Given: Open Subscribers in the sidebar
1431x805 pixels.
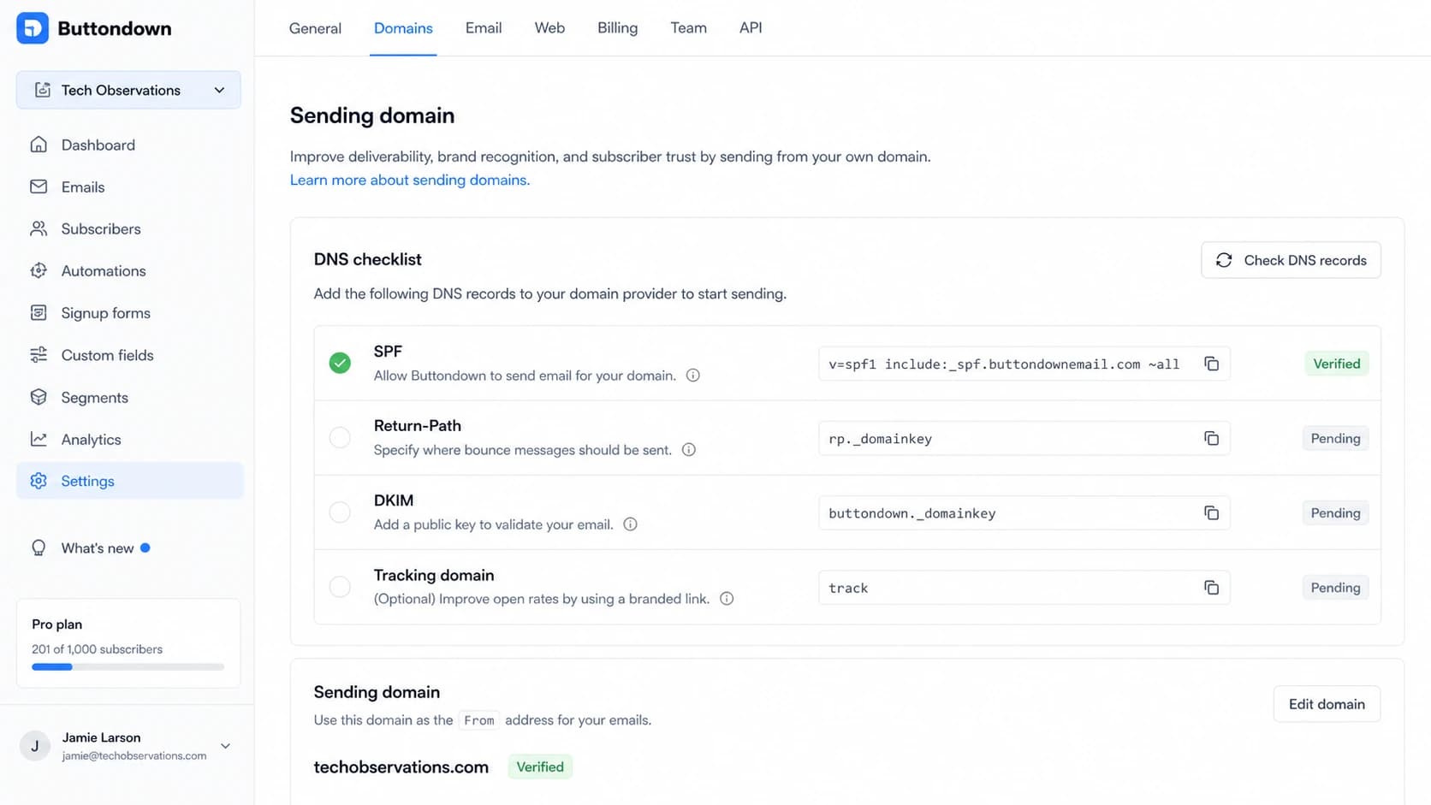Looking at the screenshot, I should 130,228.
